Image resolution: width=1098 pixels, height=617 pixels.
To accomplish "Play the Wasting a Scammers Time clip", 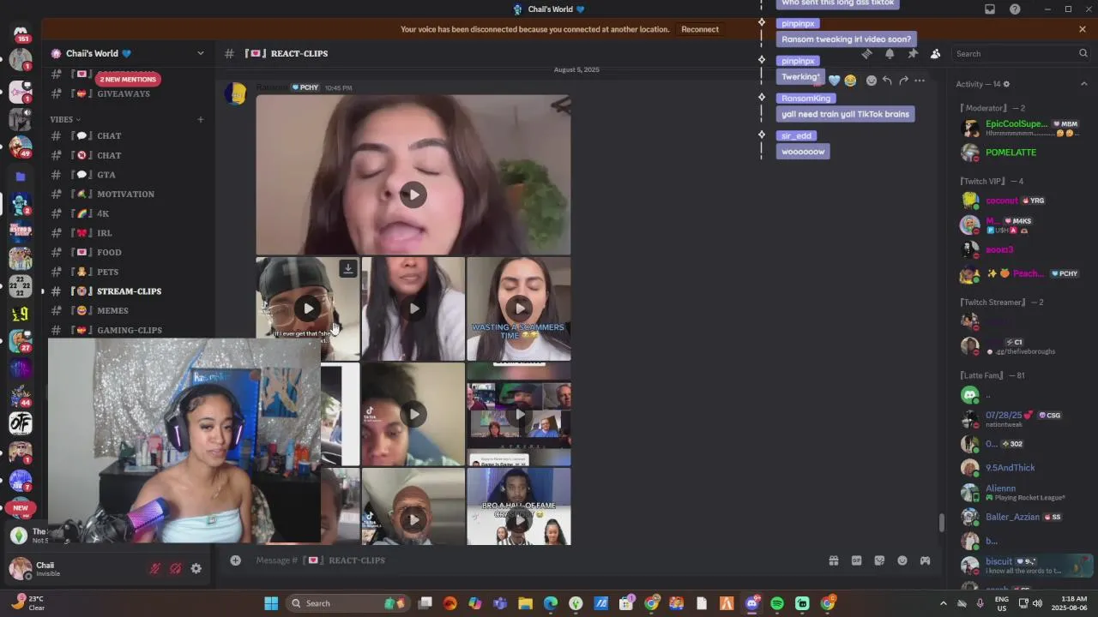I will [519, 308].
